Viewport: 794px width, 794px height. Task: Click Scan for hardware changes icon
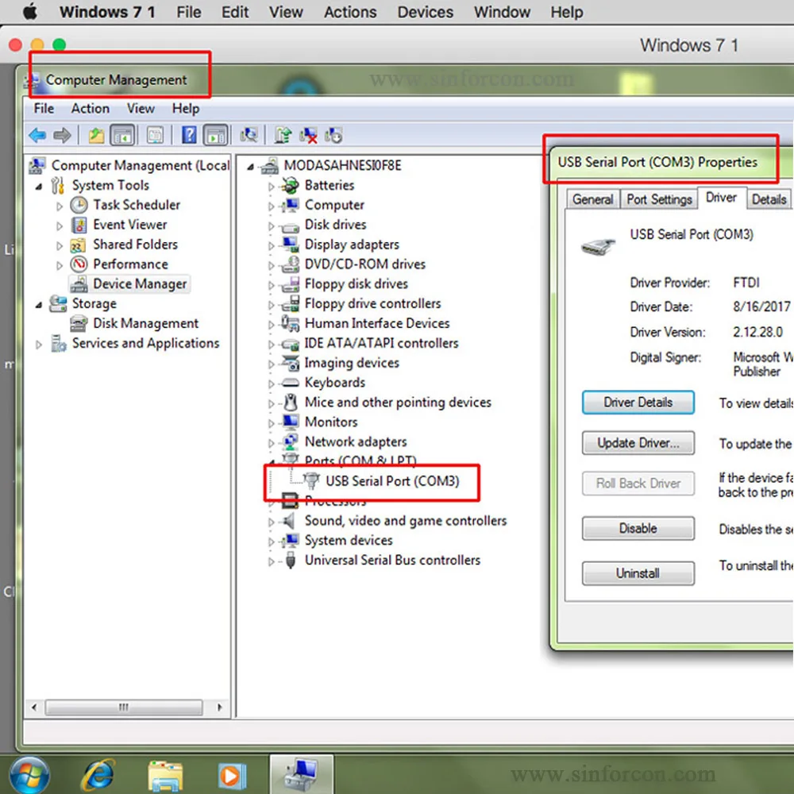point(249,136)
